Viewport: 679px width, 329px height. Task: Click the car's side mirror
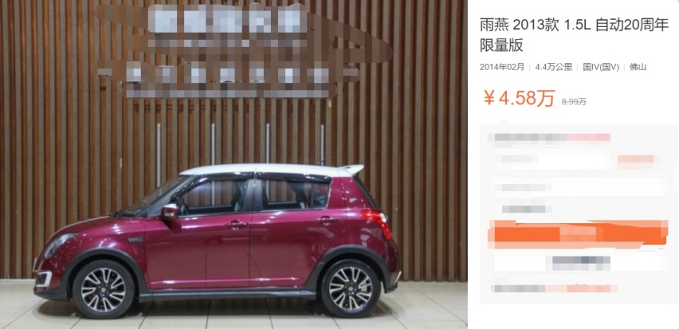pos(169,212)
